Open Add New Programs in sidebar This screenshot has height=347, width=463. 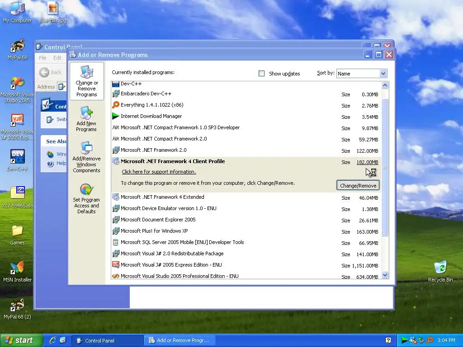pos(86,119)
